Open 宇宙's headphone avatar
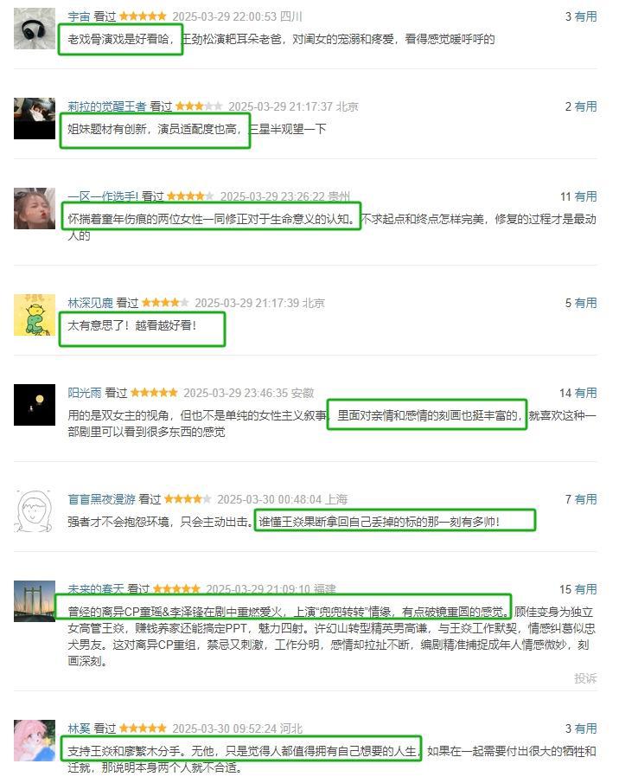The height and width of the screenshot is (783, 619). [x=35, y=29]
